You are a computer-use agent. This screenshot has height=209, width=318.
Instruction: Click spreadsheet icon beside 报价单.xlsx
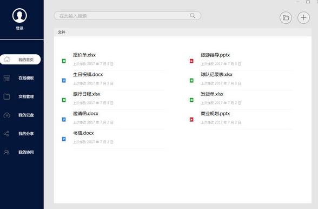point(64,61)
